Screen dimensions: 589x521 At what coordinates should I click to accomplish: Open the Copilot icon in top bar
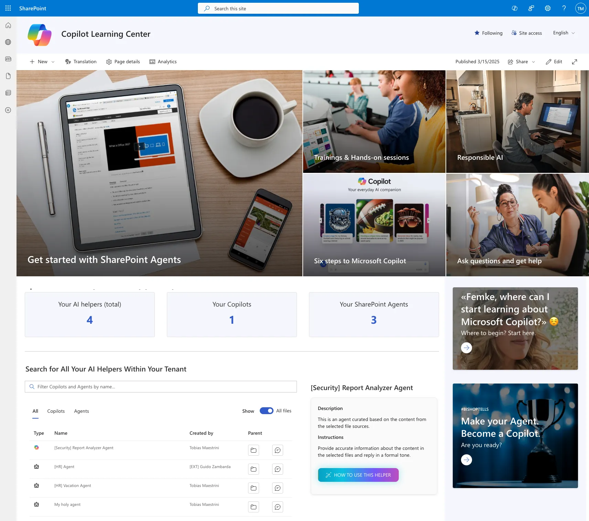coord(515,8)
